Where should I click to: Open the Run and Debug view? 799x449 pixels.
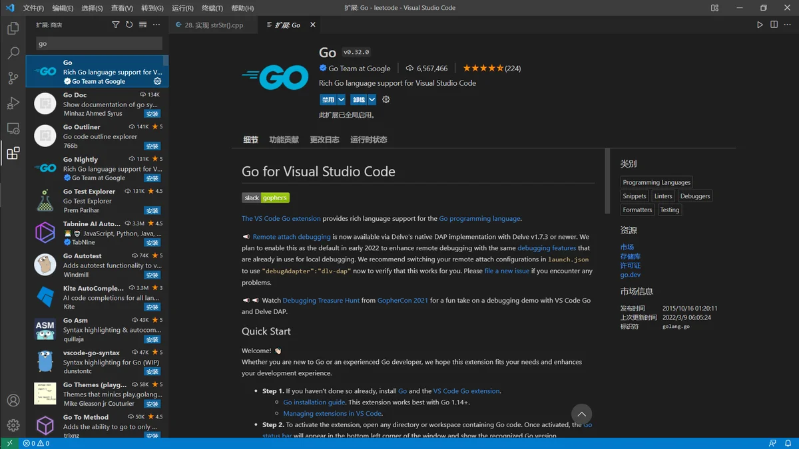13,103
